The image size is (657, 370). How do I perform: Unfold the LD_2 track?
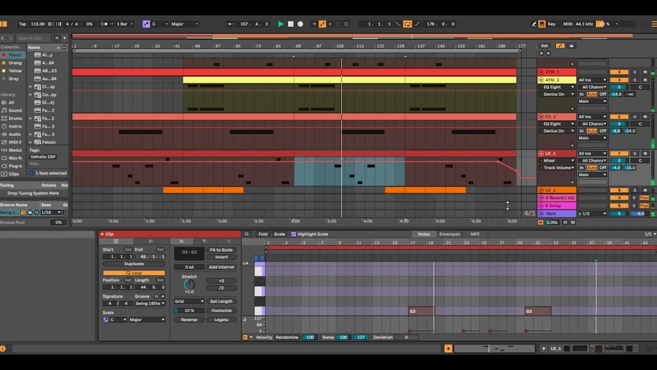tap(541, 190)
